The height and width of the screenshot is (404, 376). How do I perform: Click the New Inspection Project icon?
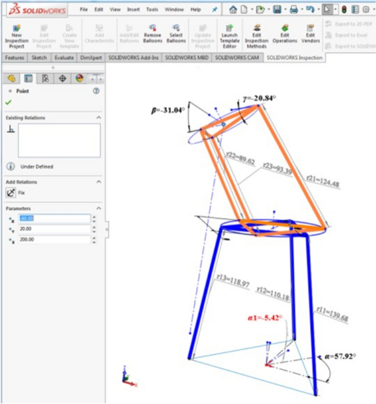[16, 28]
